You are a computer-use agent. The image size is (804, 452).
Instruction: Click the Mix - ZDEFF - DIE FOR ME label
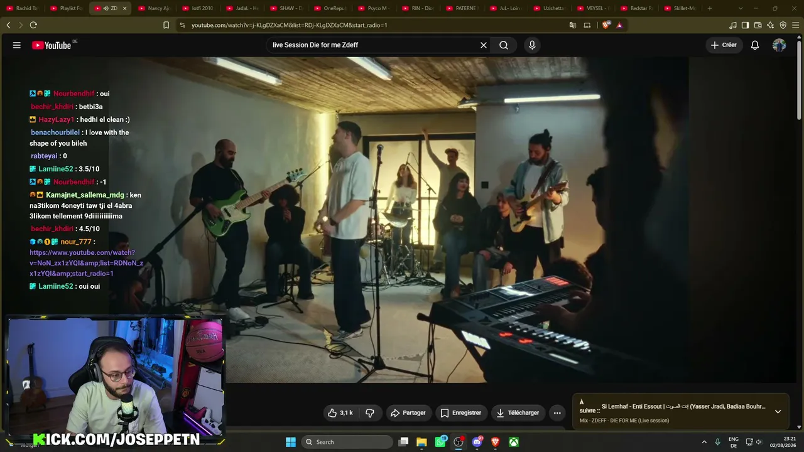point(624,421)
